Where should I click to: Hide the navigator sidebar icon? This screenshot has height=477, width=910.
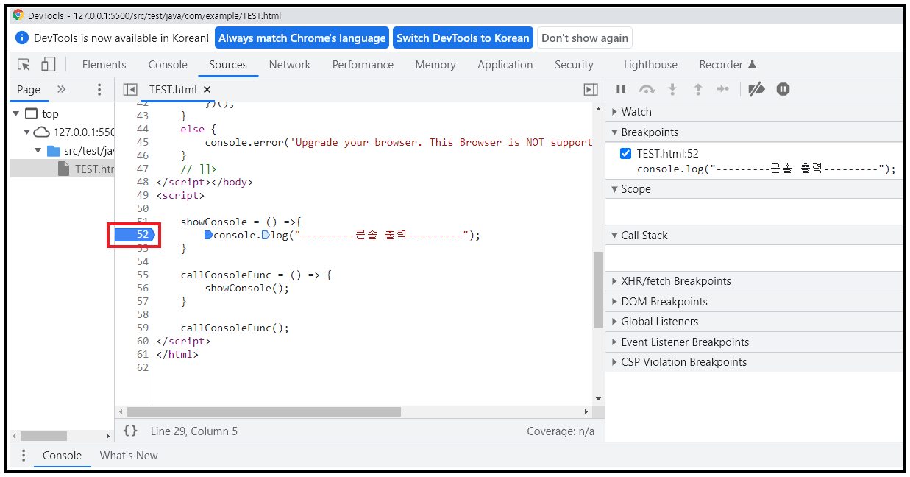(x=130, y=89)
